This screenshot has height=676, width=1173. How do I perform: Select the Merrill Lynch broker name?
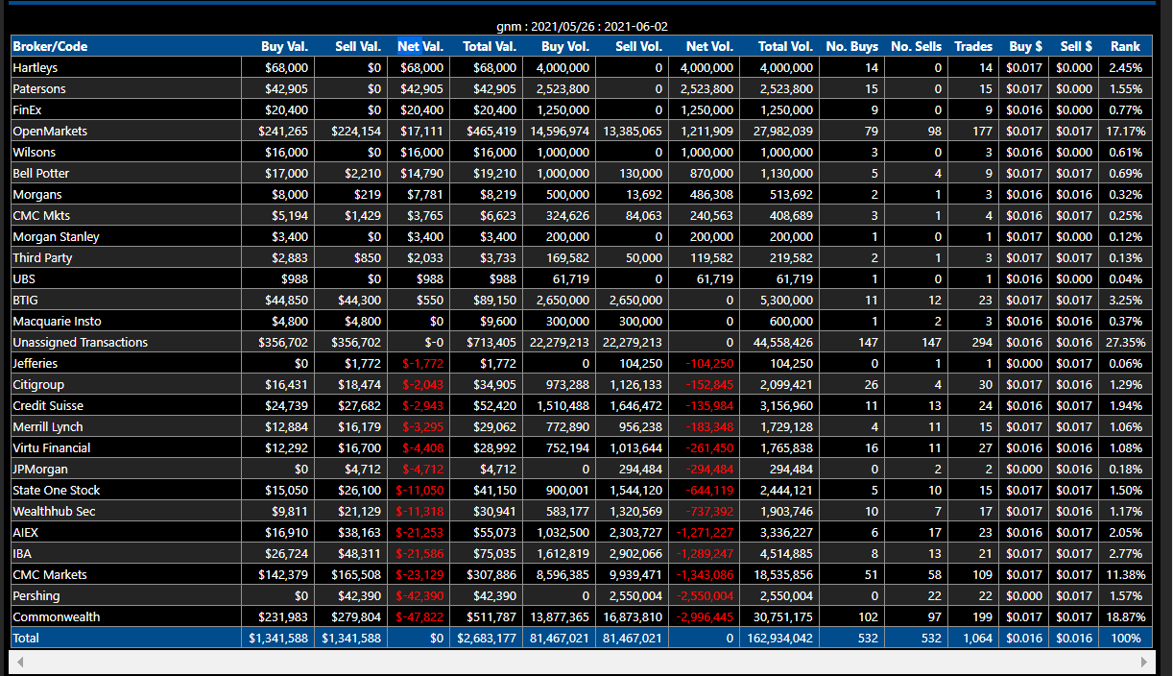tap(48, 426)
